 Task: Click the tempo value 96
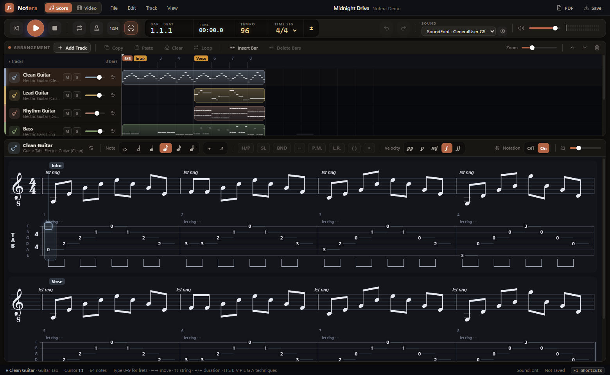(x=245, y=31)
